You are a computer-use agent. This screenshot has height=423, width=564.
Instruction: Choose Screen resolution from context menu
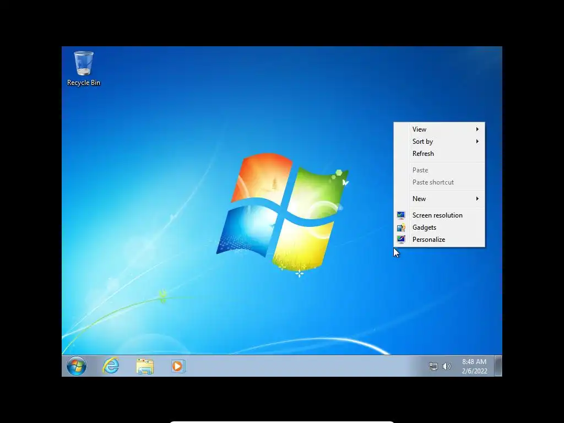pos(439,215)
